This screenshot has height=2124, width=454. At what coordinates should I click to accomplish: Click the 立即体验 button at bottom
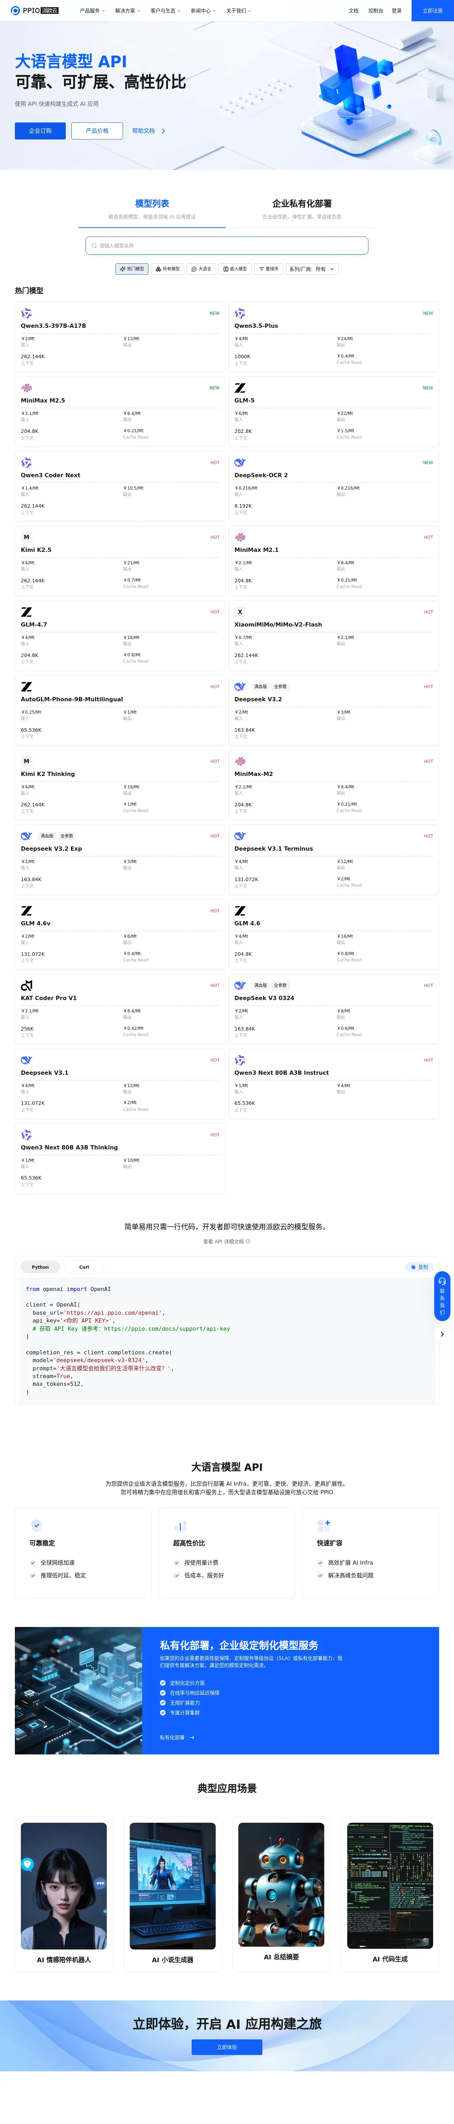(x=227, y=2046)
